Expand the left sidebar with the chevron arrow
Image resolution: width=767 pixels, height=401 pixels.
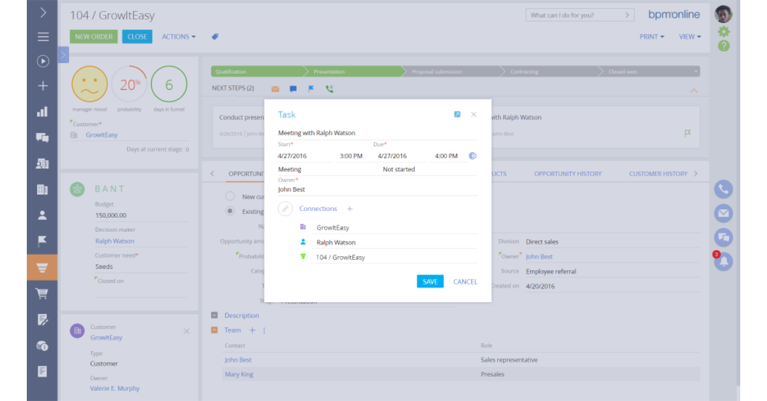(42, 12)
